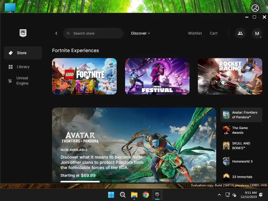The image size is (268, 201).
Task: Click the Epic Games logo
Action: pyautogui.click(x=23, y=33)
